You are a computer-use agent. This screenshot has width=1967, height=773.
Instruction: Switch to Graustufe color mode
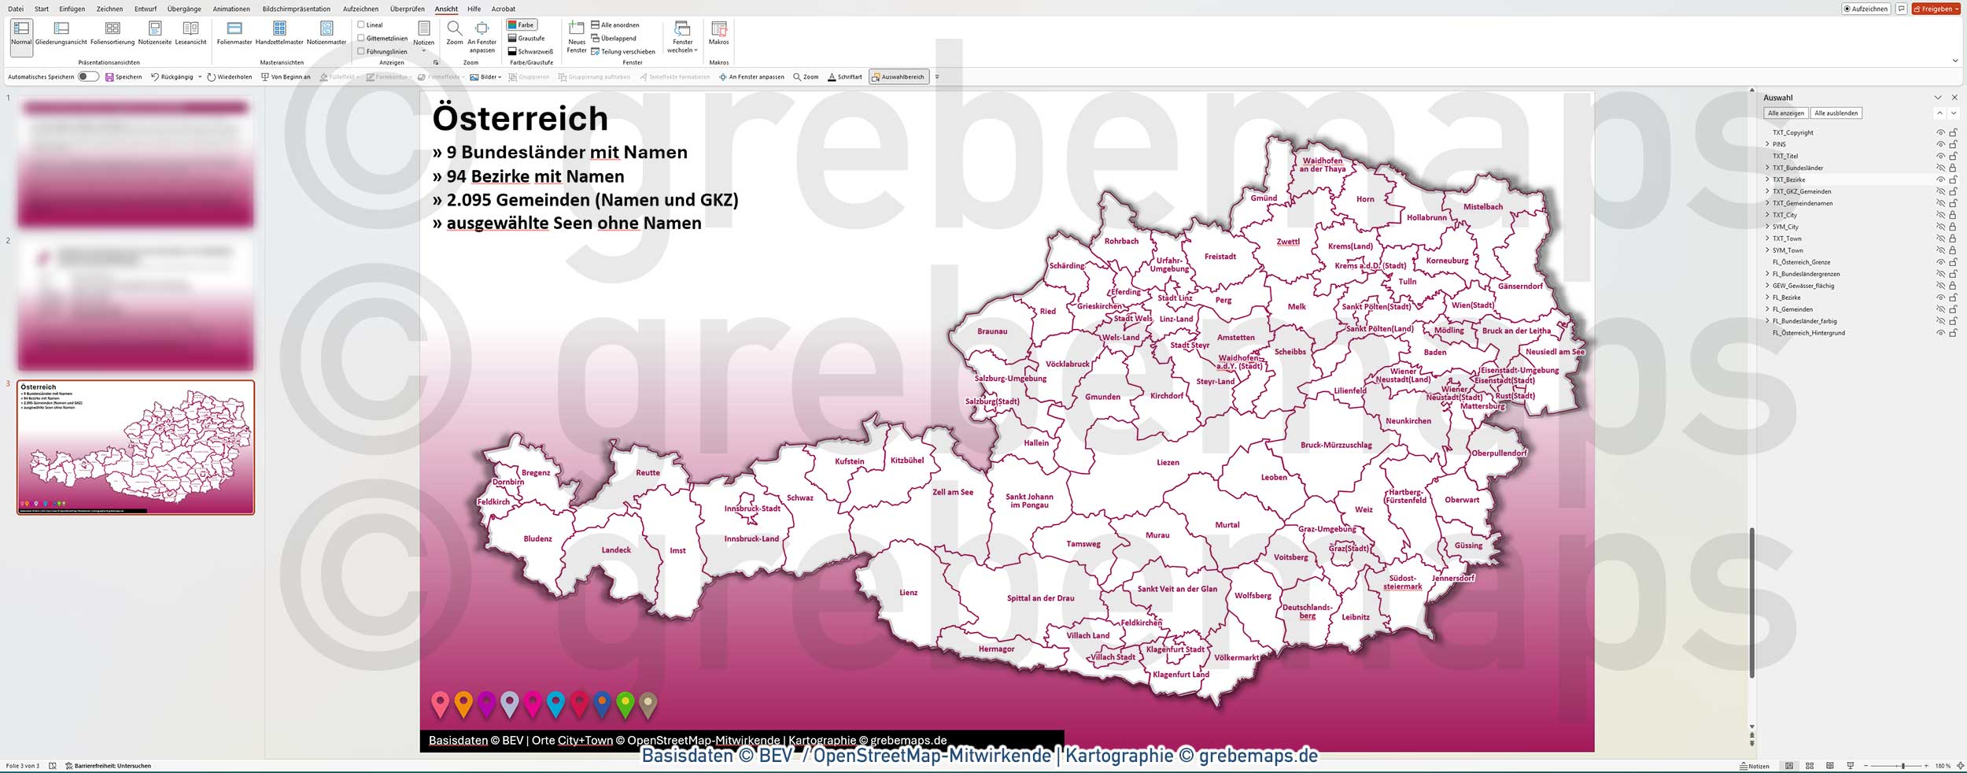point(526,38)
